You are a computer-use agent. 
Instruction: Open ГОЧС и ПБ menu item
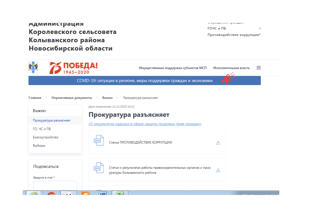[x=217, y=28]
